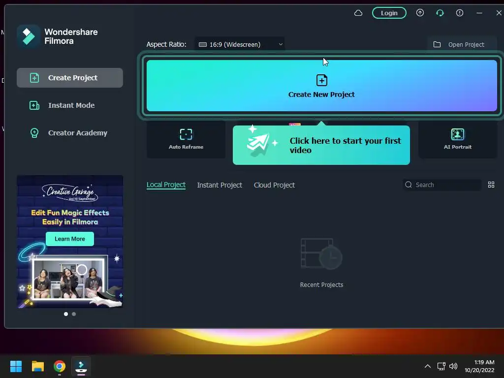Expand the Aspect Ratio dropdown
The image size is (504, 378).
[240, 44]
